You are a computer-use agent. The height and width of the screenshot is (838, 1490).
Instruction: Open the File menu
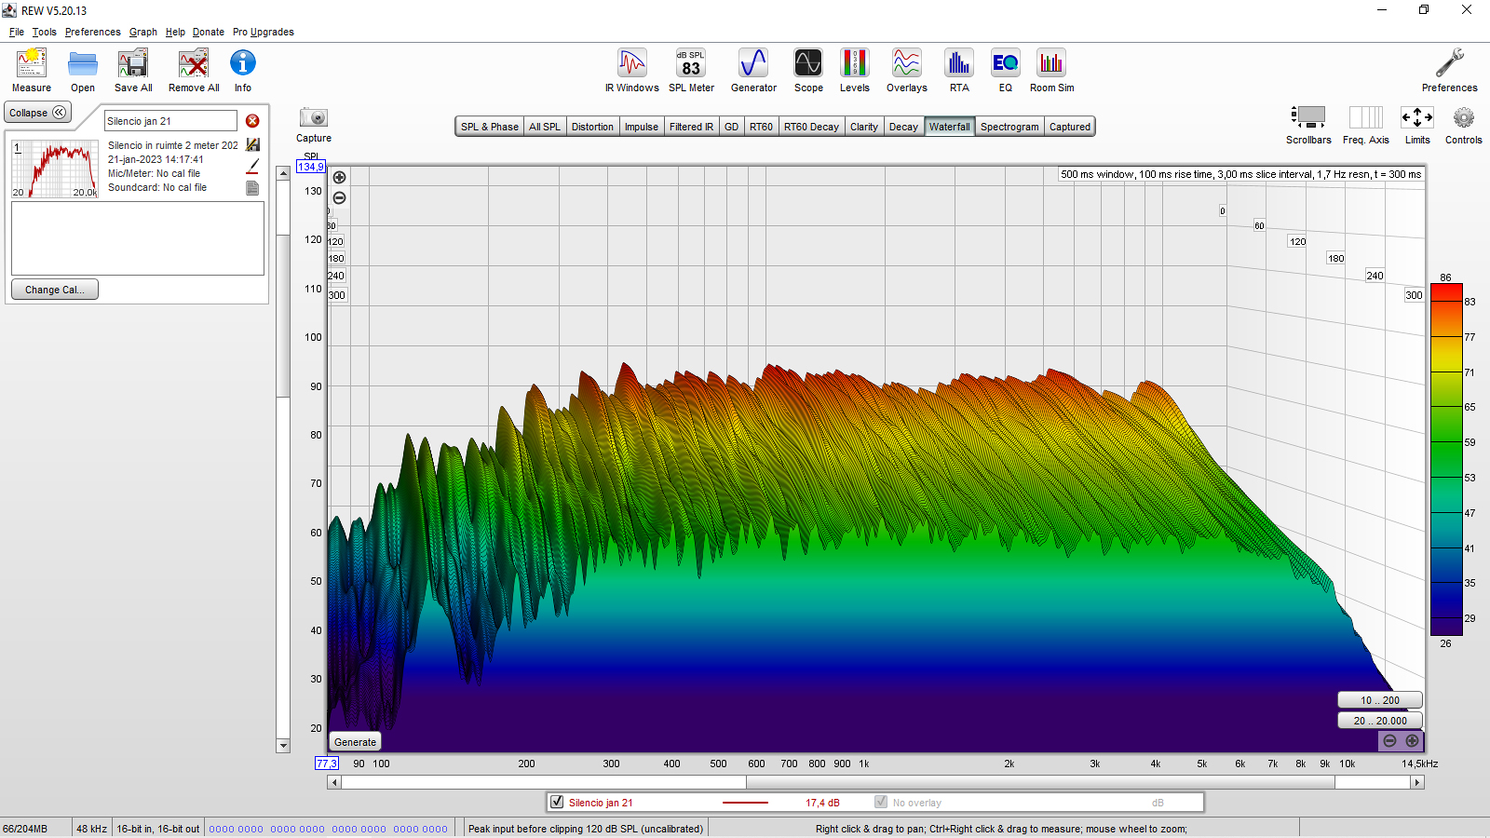tap(17, 32)
